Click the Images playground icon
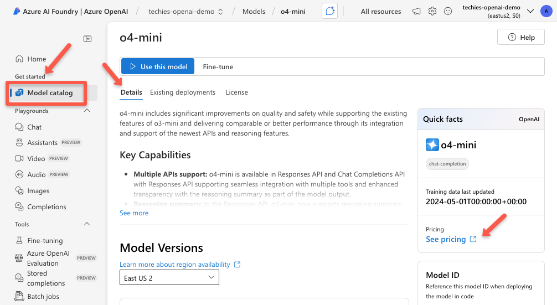Image resolution: width=557 pixels, height=305 pixels. pyautogui.click(x=19, y=190)
